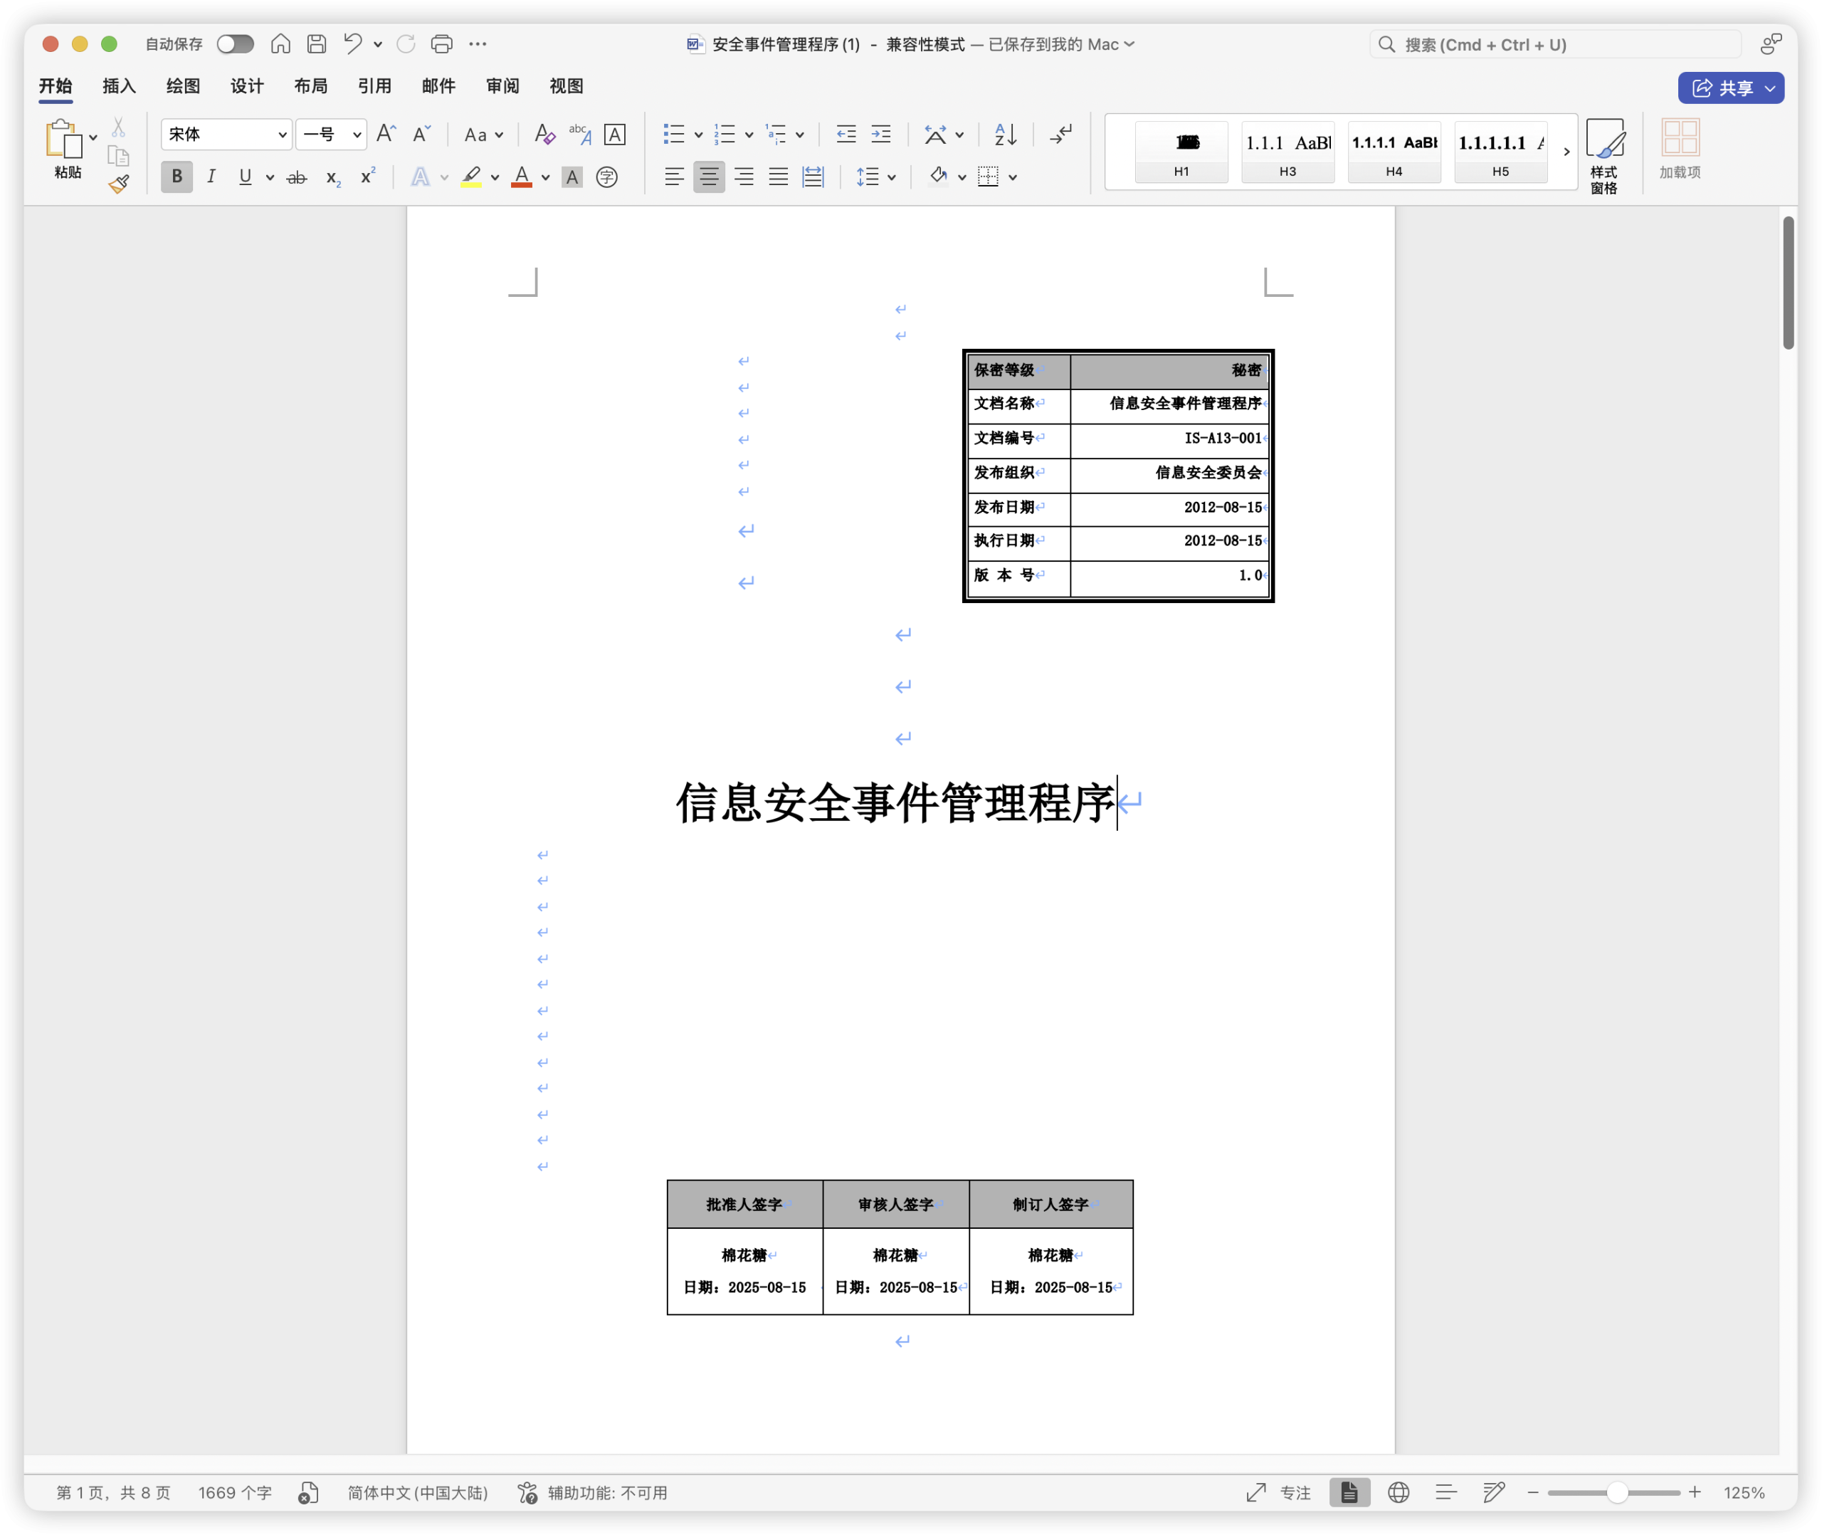Viewport: 1822px width, 1535px height.
Task: Apply bold formatting to selected text
Action: click(177, 177)
